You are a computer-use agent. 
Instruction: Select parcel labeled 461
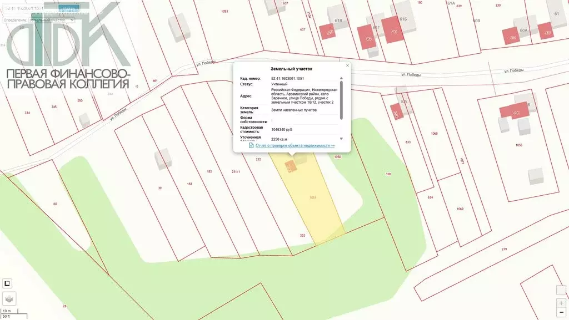click(x=156, y=81)
